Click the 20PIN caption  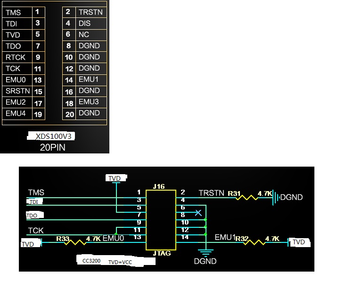(x=53, y=147)
